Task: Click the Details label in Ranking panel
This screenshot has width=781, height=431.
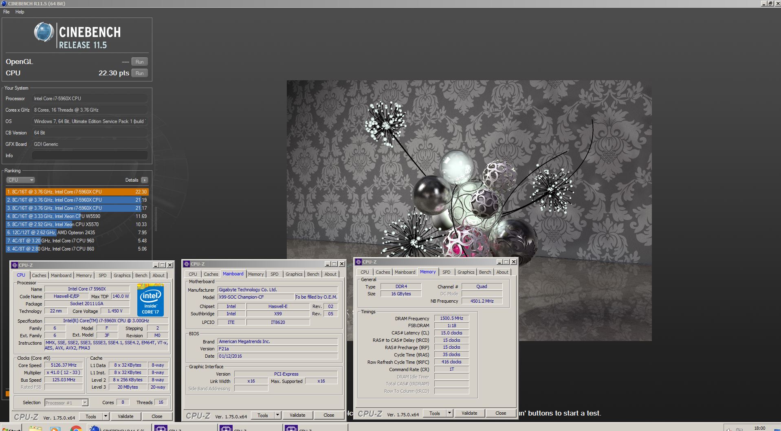Action: [132, 180]
